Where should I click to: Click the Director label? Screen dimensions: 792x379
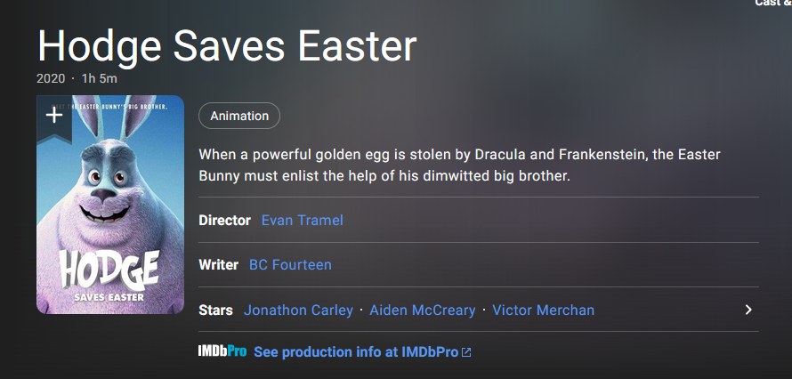(x=224, y=220)
